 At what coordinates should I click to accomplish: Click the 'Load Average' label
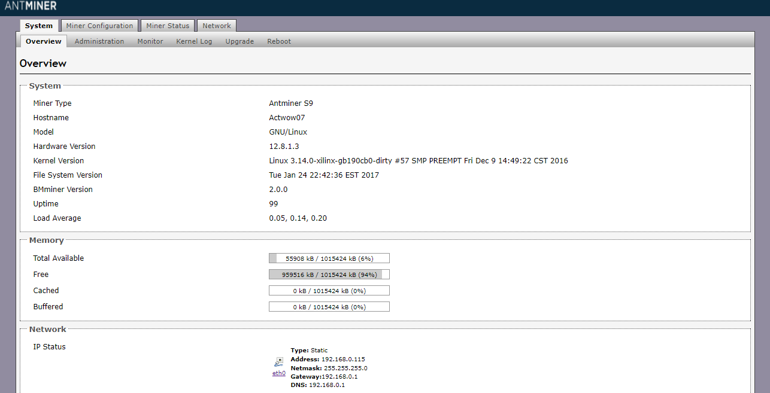(x=57, y=218)
